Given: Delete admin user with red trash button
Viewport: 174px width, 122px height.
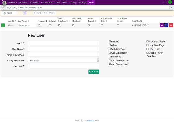Looking at the screenshot, I should pyautogui.click(x=171, y=25).
